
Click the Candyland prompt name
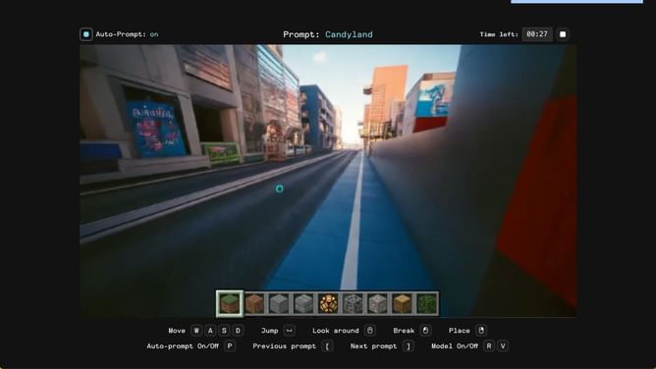point(349,34)
